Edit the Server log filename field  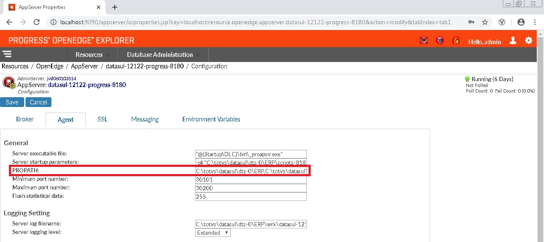[x=251, y=224]
